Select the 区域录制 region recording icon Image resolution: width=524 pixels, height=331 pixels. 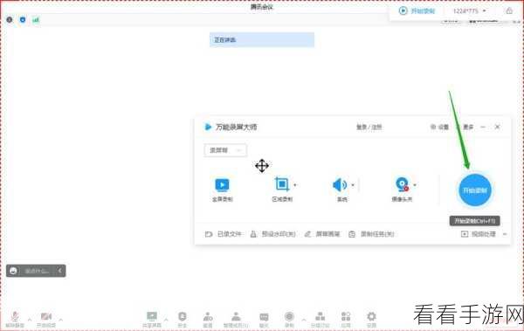click(282, 184)
